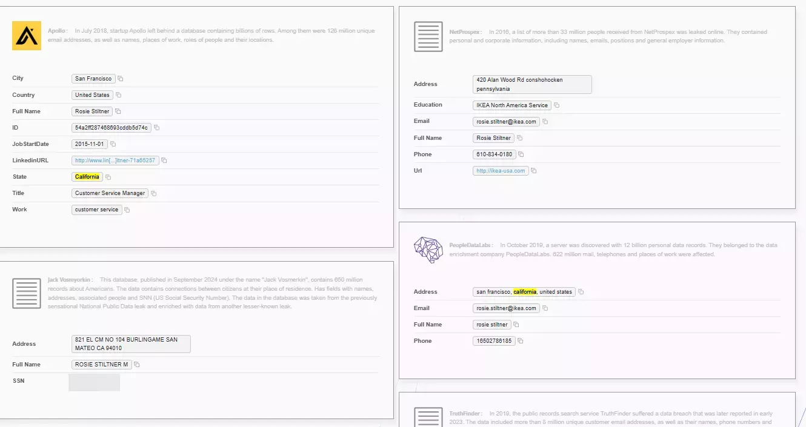Click the redacted SSN field
The width and height of the screenshot is (806, 427).
[94, 382]
